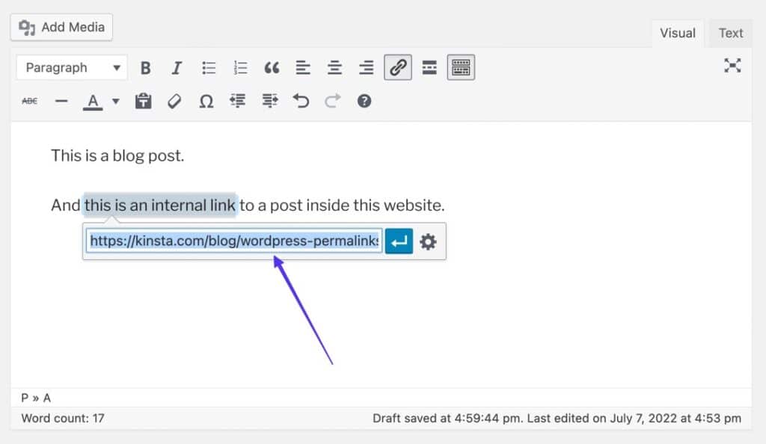Insert a numbered list

(x=239, y=67)
